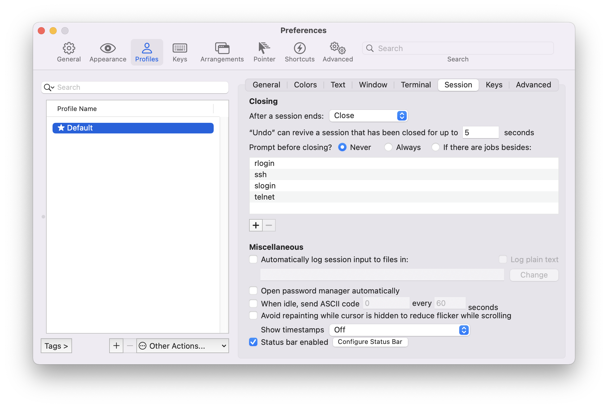Image resolution: width=608 pixels, height=408 pixels.
Task: Open the Show timestamps dropdown
Action: tap(399, 330)
